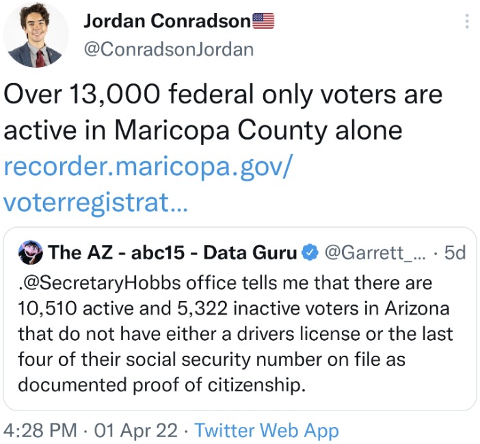Click the American flag emoji beside name
480x444 pixels.
point(263,21)
